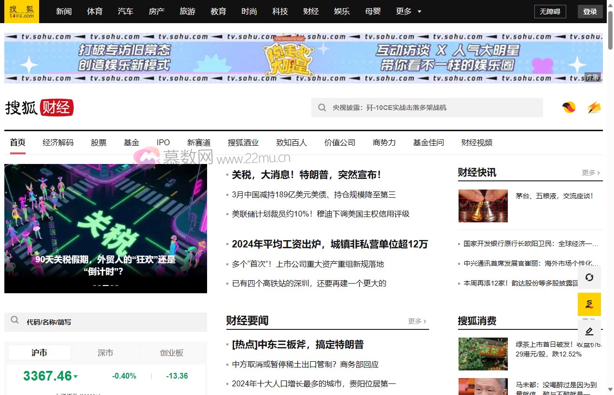Viewport: 614px width, 395px height.
Task: Click the 登录 login button
Action: tap(590, 11)
